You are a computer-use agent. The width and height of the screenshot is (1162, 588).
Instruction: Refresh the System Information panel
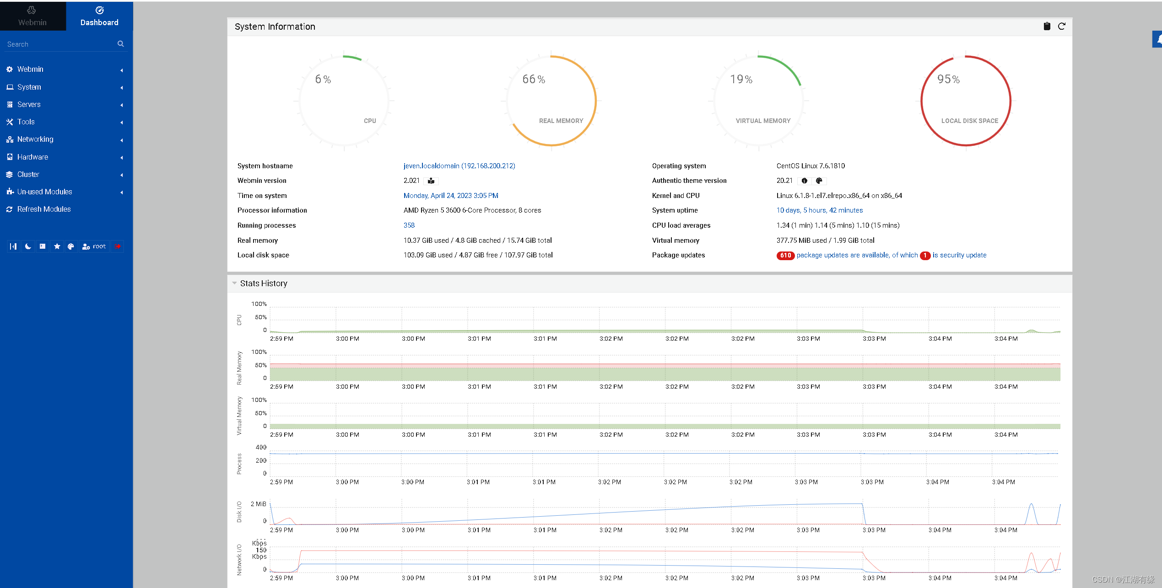1062,27
